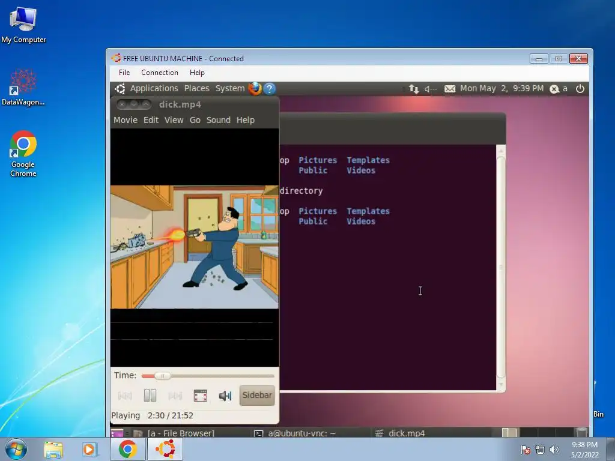
Task: Click the power session icon in Ubuntu panel
Action: (x=580, y=89)
